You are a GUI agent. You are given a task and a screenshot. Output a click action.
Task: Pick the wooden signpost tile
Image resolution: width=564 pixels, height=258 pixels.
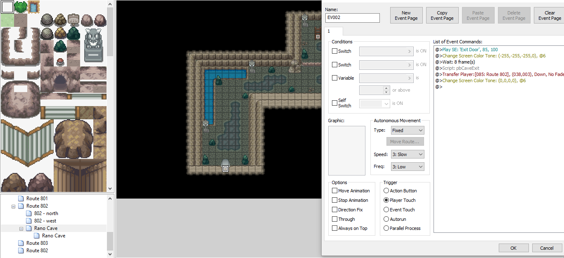coord(73,19)
